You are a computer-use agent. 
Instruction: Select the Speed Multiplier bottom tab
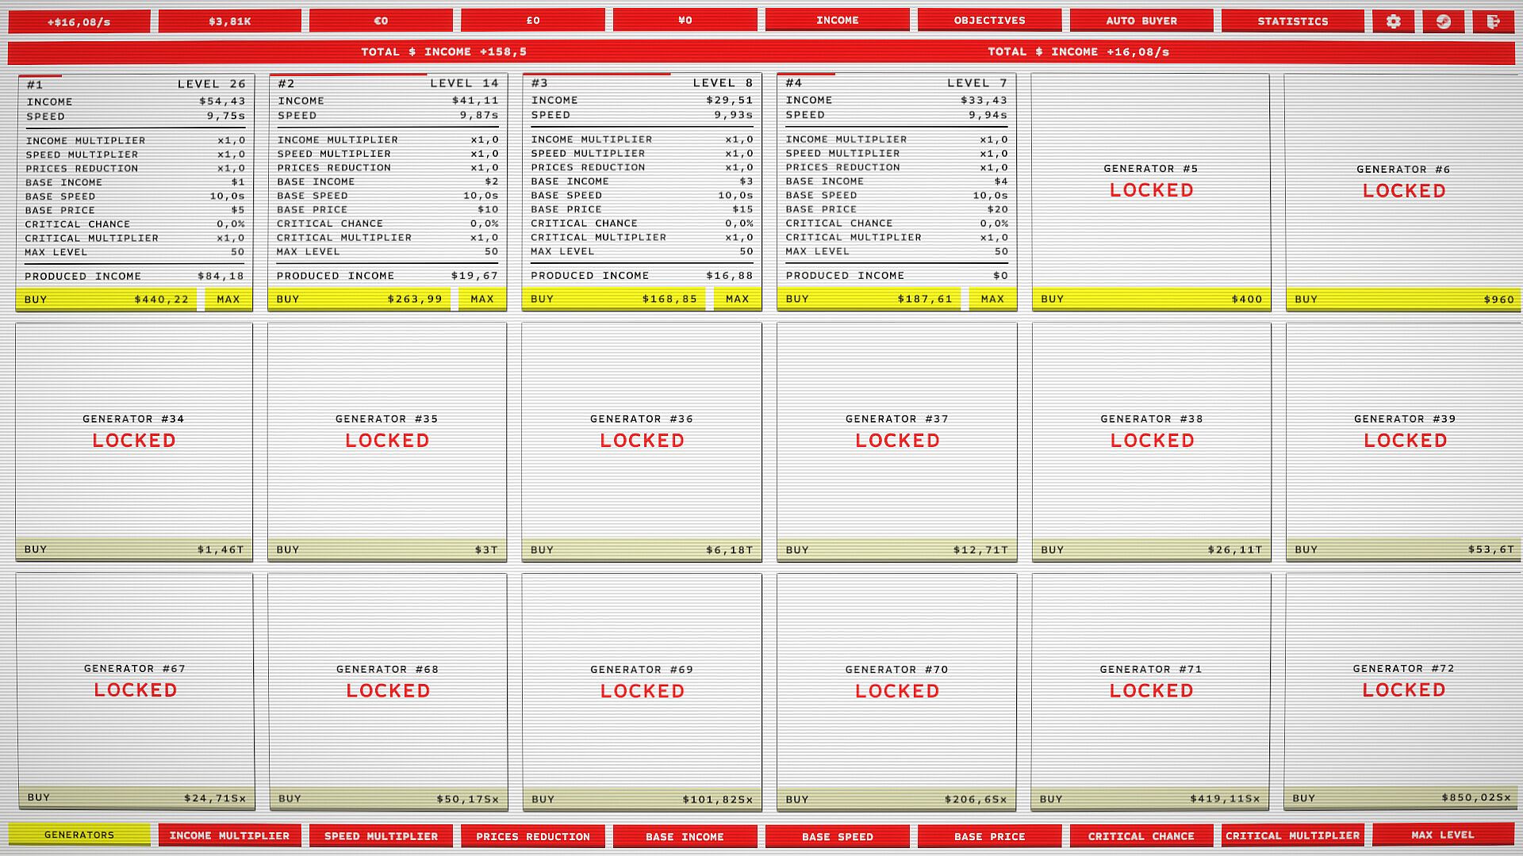(x=381, y=836)
